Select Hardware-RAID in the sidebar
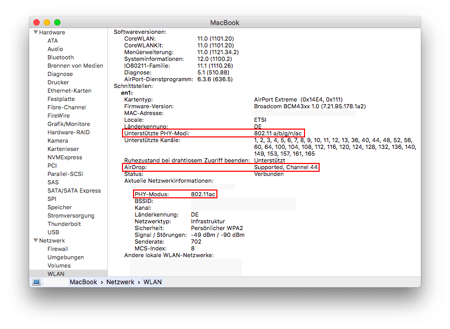Image resolution: width=450 pixels, height=329 pixels. click(x=69, y=132)
